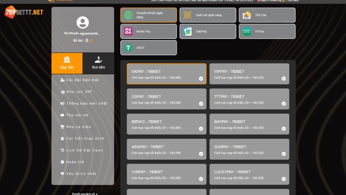Click the QR code scan icon
Image resolution: width=346 pixels, height=195 pixels.
click(x=187, y=15)
